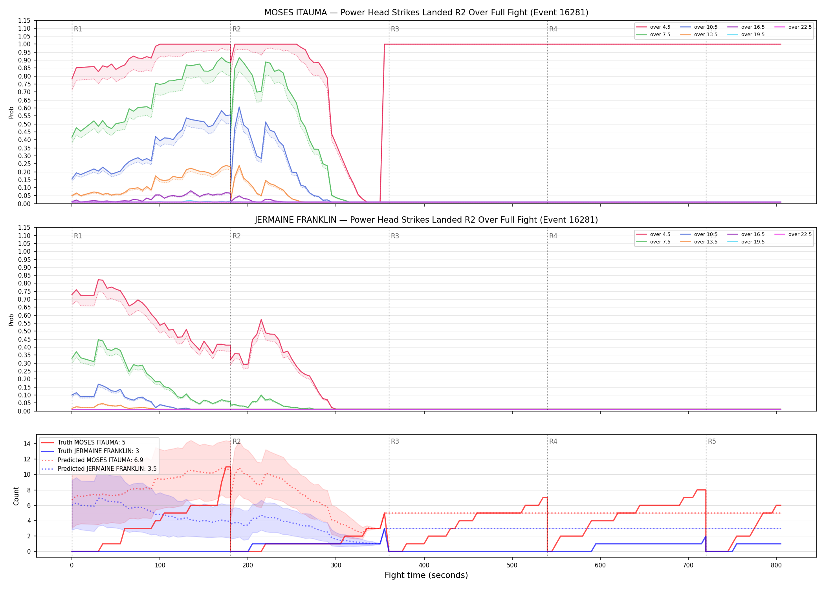Click the 'Prob' y-axis label of Moses Itauma chart
The image size is (825, 589).
[x=11, y=112]
